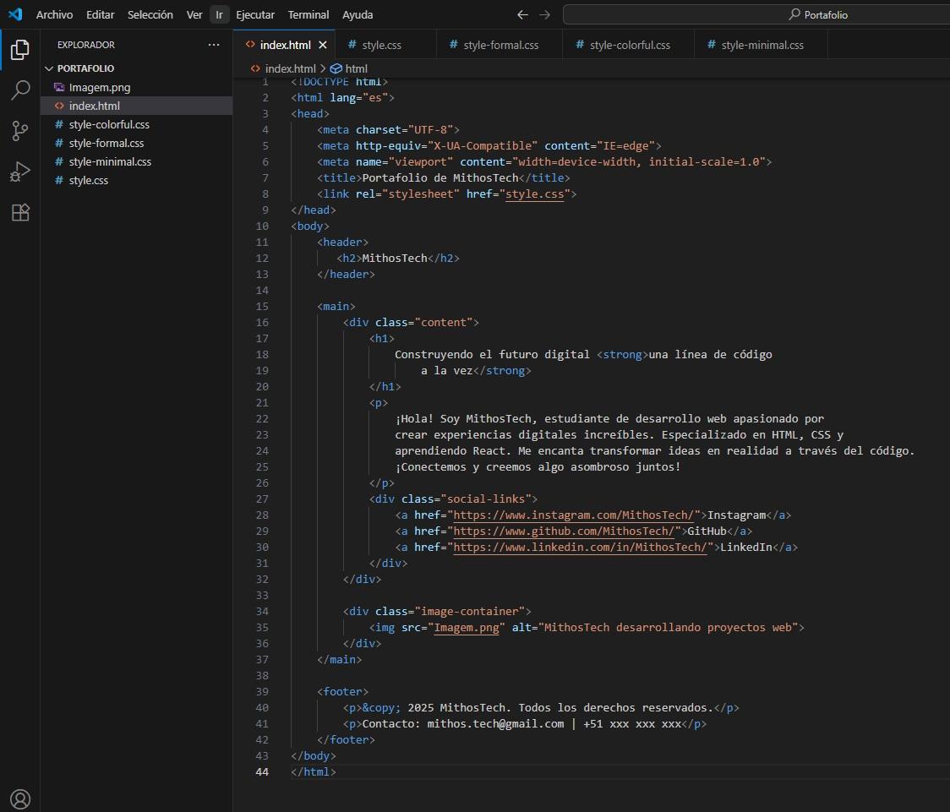Image resolution: width=950 pixels, height=812 pixels.
Task: Collapse the PORTAFOLIO folder section
Action: point(49,68)
